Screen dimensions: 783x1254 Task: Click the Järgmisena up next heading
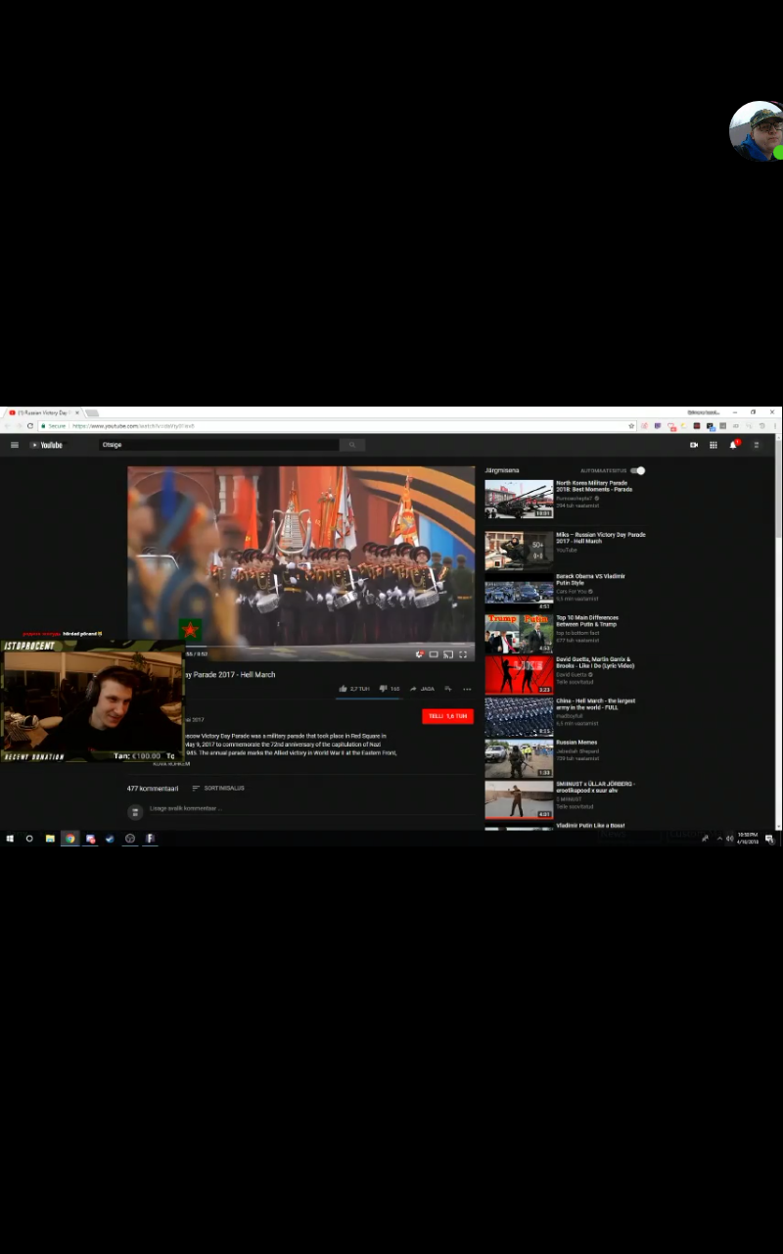[502, 471]
